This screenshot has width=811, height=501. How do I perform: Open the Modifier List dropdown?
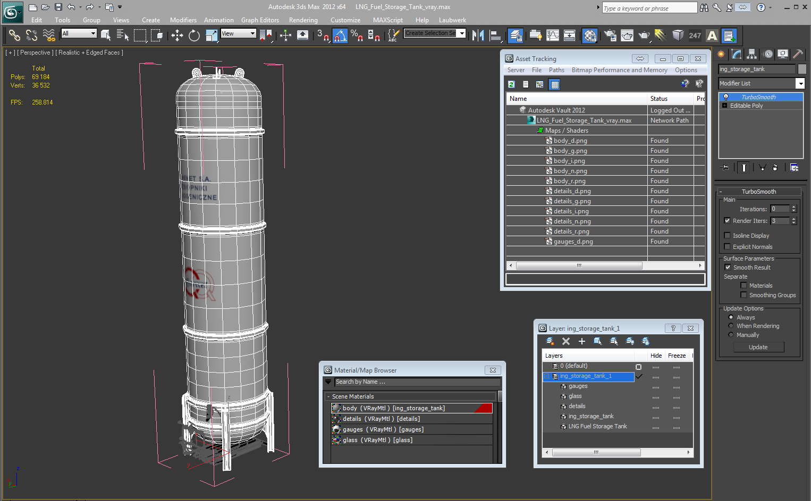[800, 83]
